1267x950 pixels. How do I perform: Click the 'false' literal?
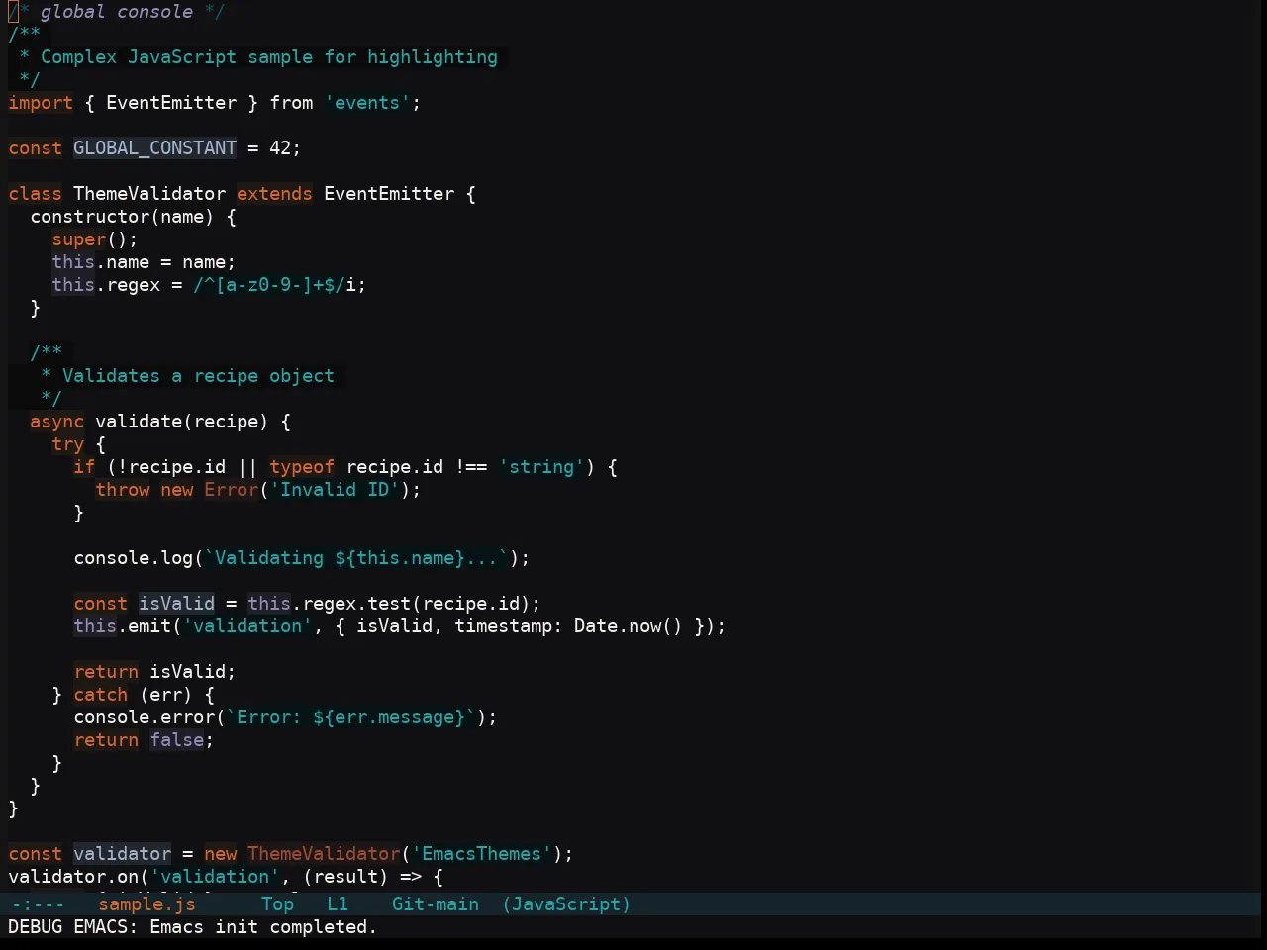[x=176, y=740]
